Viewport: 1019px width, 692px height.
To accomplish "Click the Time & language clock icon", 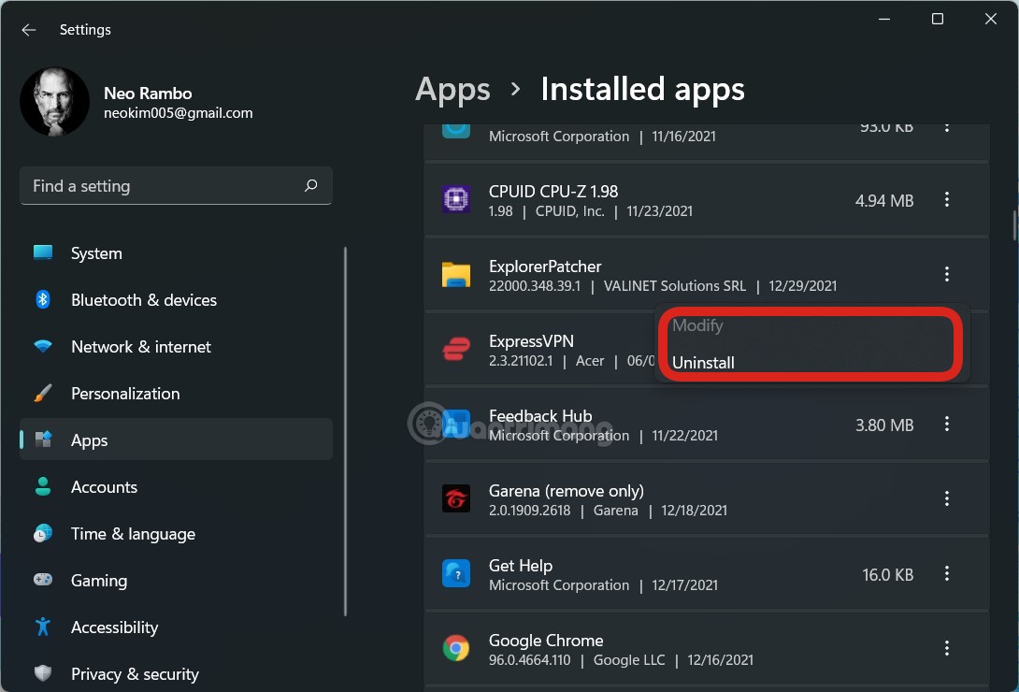I will coord(43,533).
